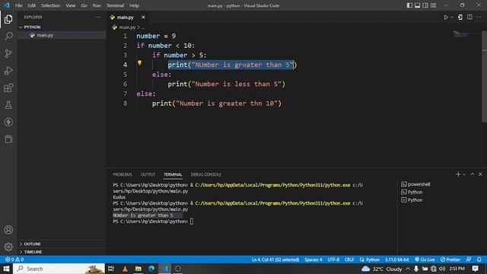
Task: Open the Run menu
Action: [97, 5]
